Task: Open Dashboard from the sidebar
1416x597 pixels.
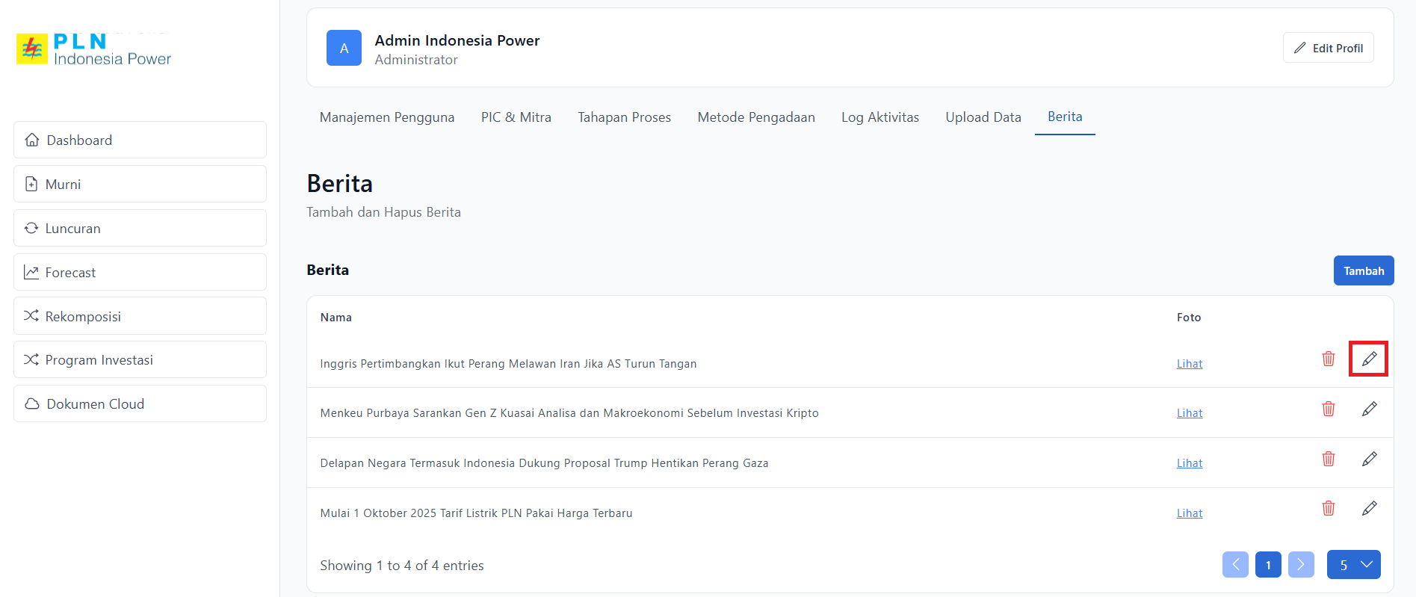Action: click(x=140, y=140)
